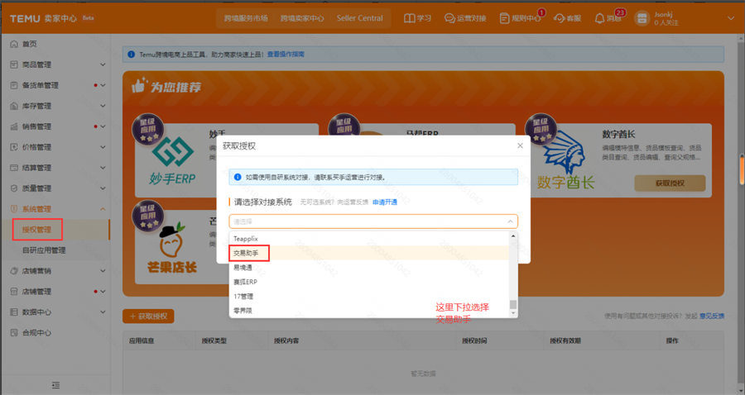Open 客服 headset icon
The width and height of the screenshot is (745, 395).
pyautogui.click(x=560, y=18)
